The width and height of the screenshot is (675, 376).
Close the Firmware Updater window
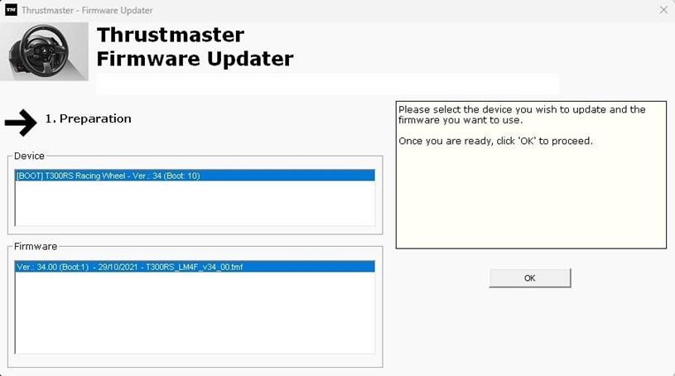point(663,10)
